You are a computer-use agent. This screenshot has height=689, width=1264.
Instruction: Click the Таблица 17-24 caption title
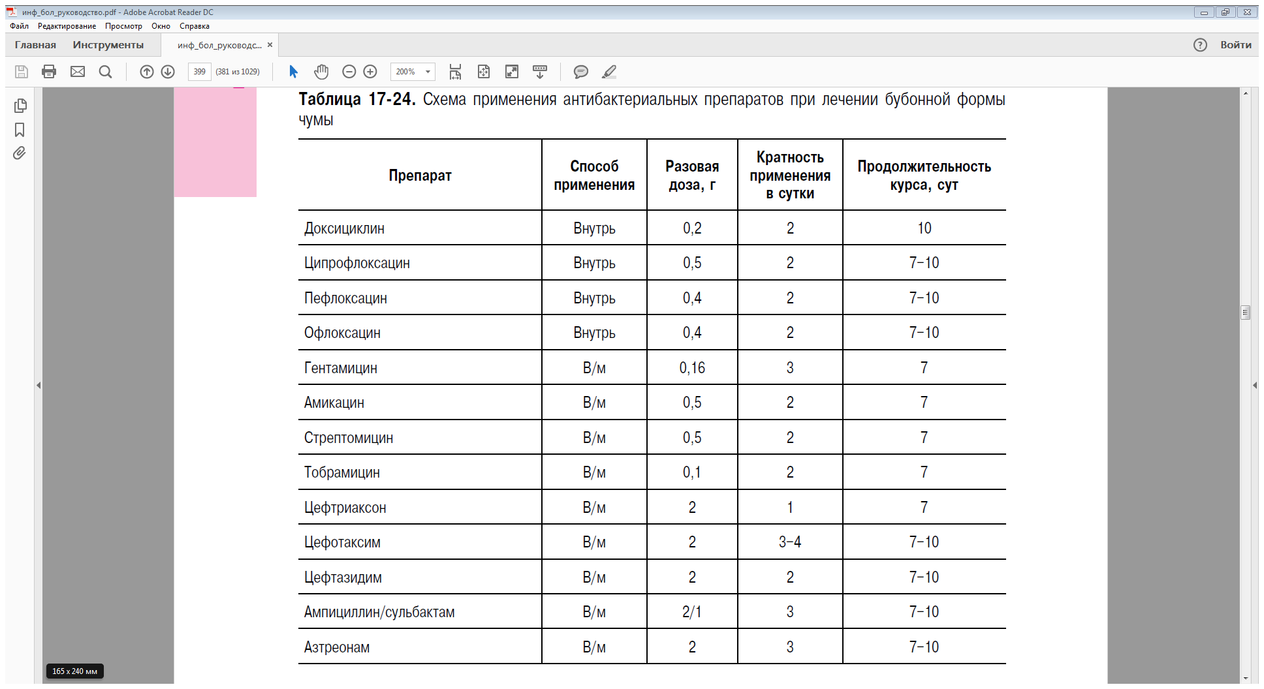357,99
